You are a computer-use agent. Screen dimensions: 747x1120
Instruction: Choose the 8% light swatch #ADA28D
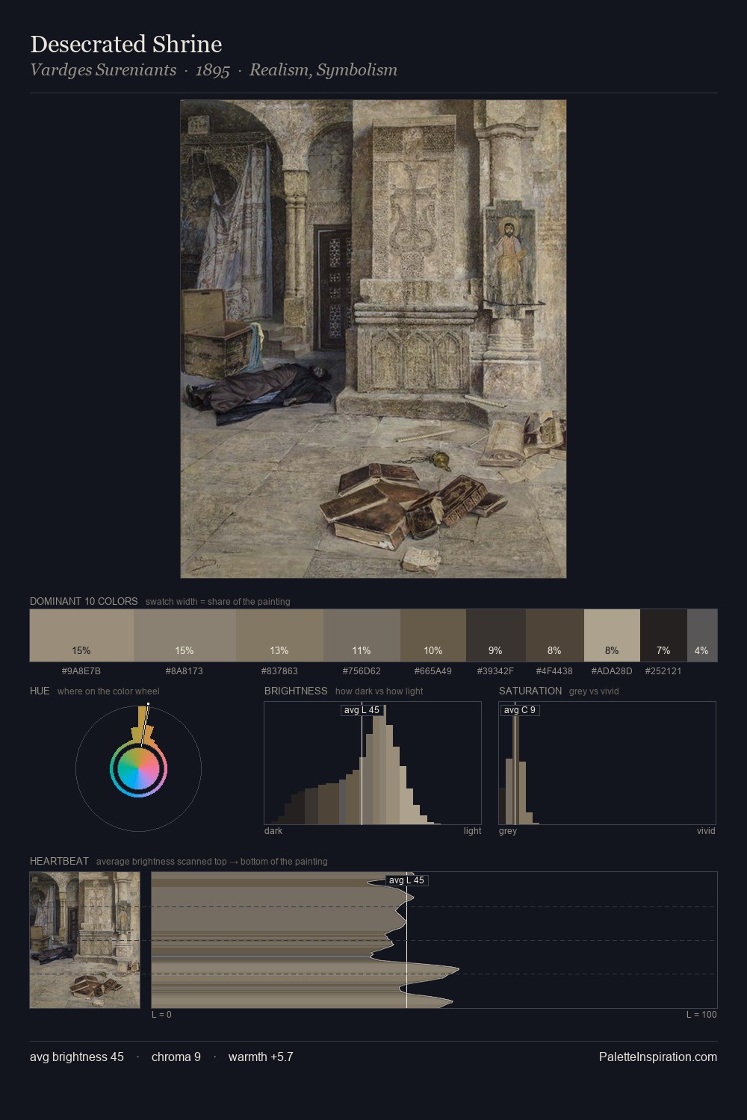click(x=612, y=635)
